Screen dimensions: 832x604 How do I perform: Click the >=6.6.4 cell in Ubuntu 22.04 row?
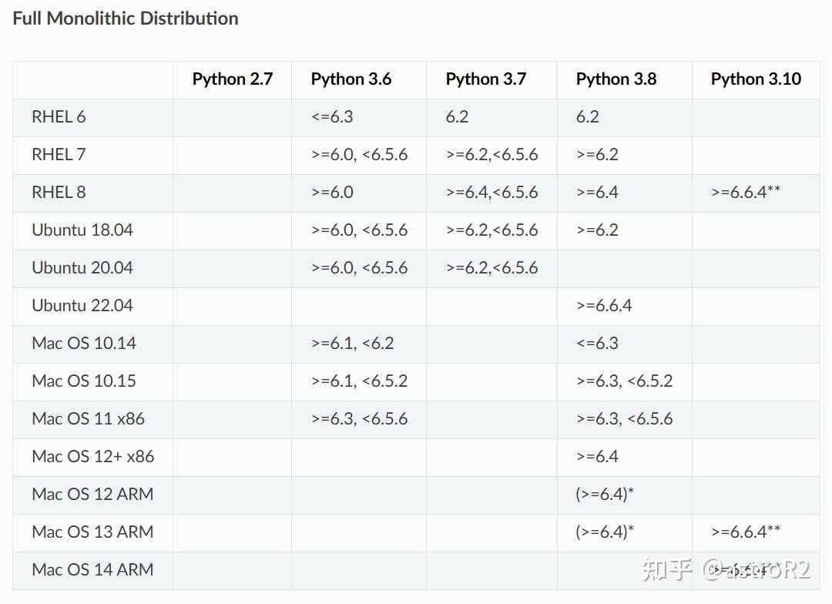(603, 306)
